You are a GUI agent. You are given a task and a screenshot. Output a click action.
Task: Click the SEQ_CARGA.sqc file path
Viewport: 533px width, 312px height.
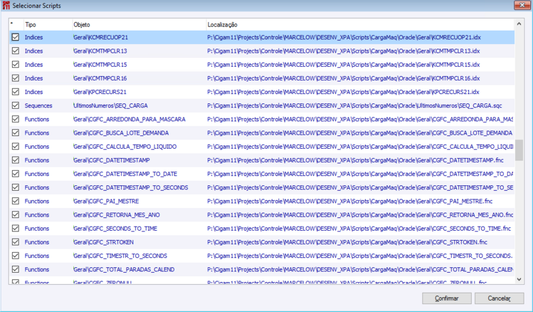tap(354, 105)
